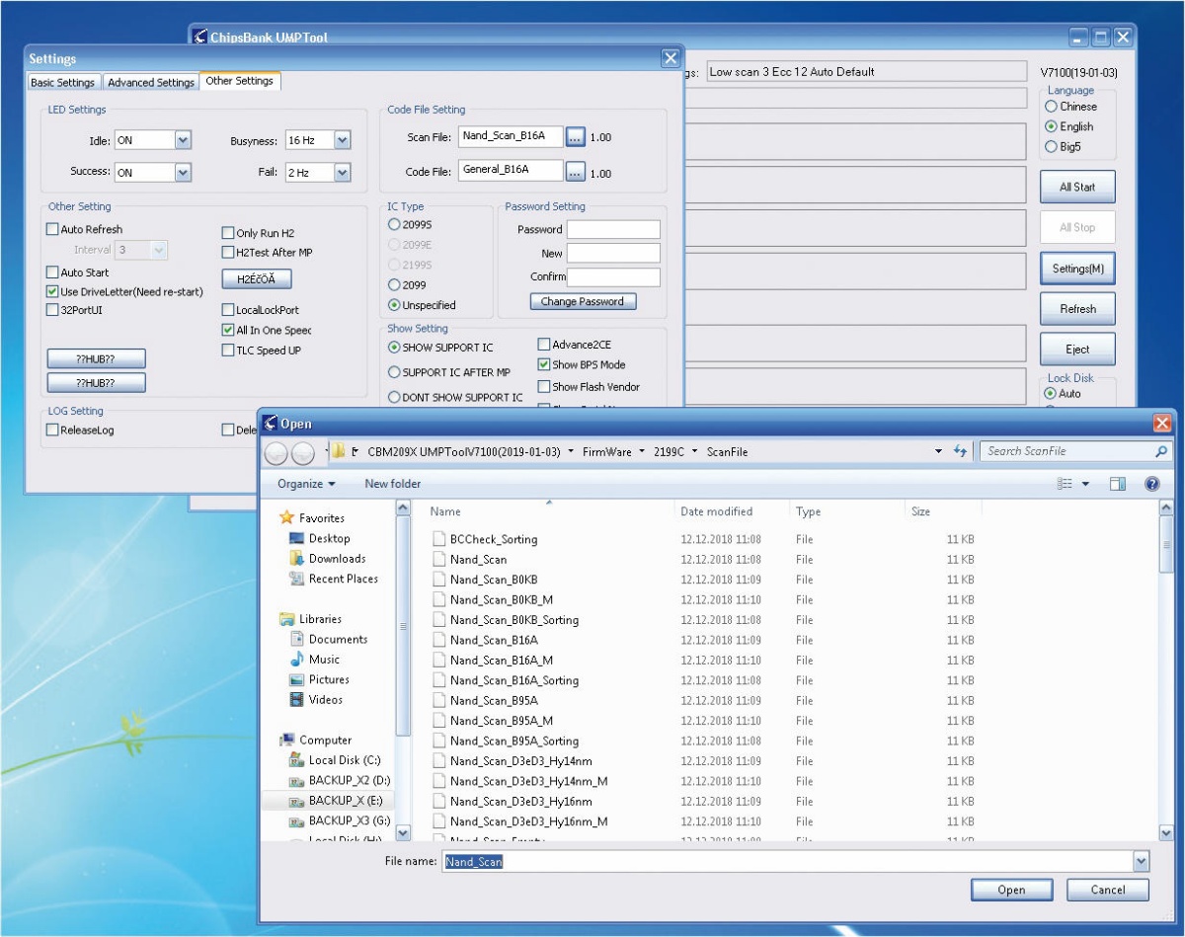Switch to the Basic Settings tab
1185x937 pixels.
pos(63,82)
